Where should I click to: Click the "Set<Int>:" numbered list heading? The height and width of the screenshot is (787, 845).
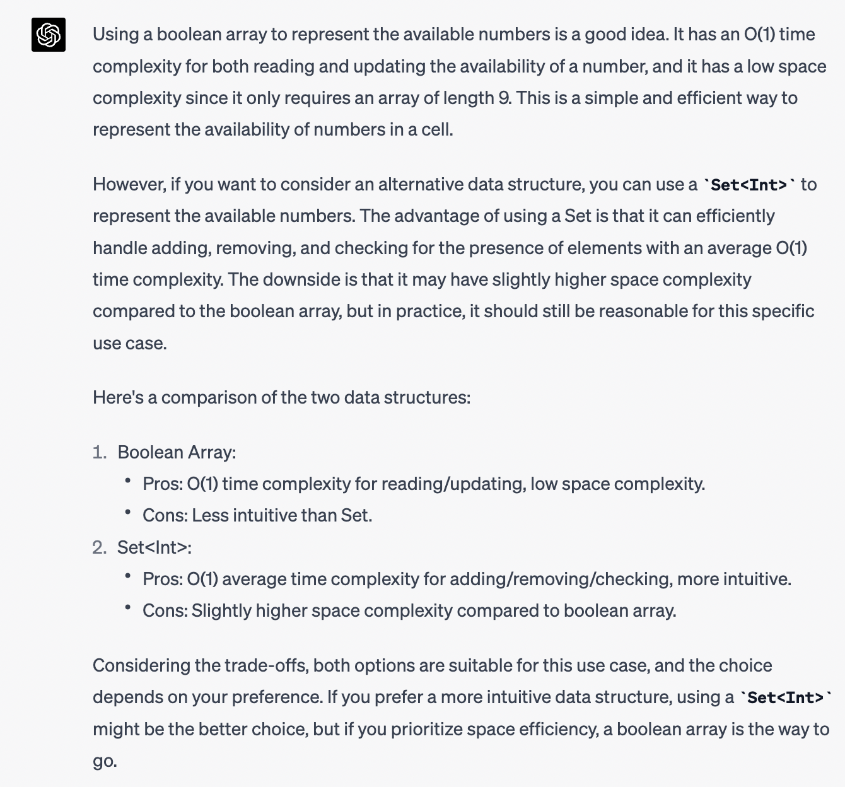(154, 547)
